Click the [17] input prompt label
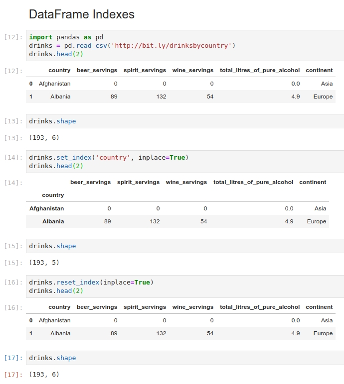Screen dimensions: 344x384 13,358
